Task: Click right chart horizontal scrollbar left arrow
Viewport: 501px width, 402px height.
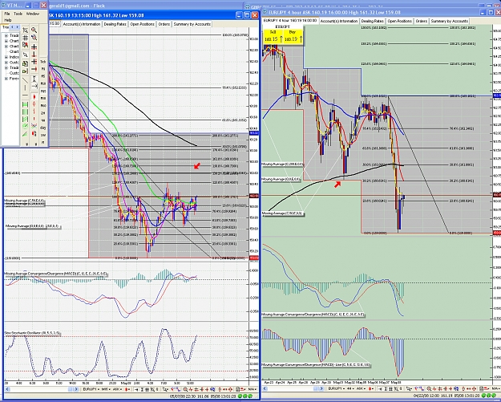Action: pyautogui.click(x=265, y=389)
